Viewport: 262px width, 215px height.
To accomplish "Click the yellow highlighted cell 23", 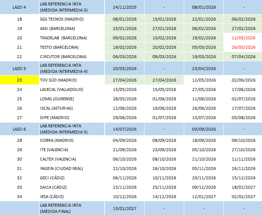I will click(x=19, y=80).
